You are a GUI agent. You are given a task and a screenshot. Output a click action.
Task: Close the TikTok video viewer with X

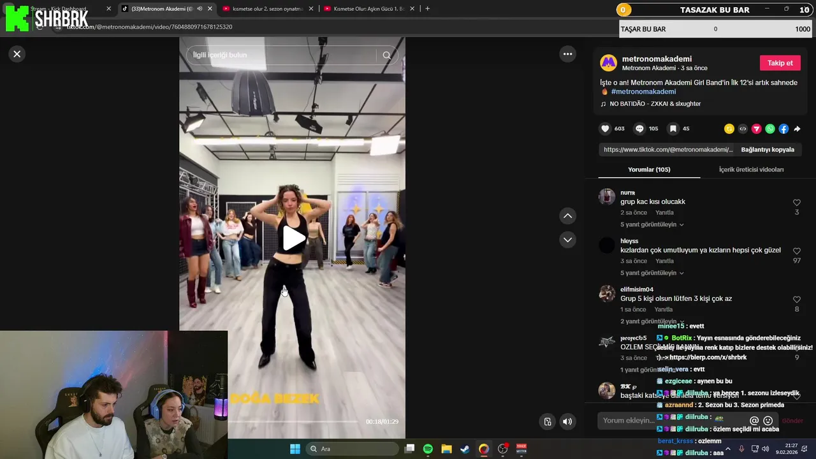point(17,54)
